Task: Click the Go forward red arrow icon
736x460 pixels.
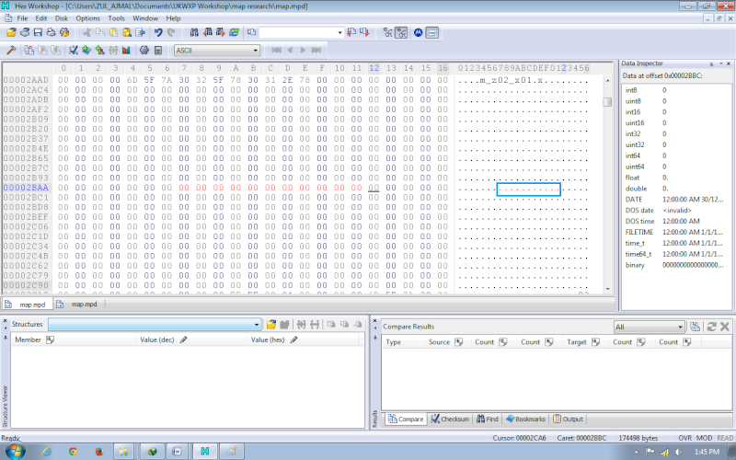Action: pos(364,32)
